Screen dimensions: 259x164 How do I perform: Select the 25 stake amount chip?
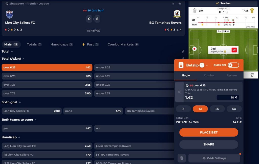(x=217, y=109)
